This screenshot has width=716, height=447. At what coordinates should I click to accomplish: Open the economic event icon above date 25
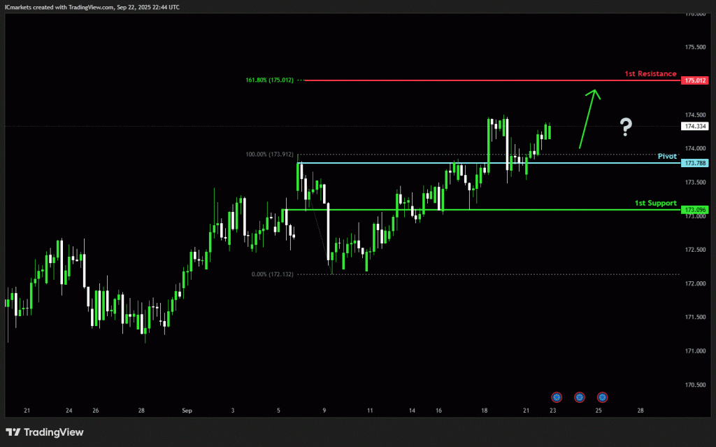601,397
